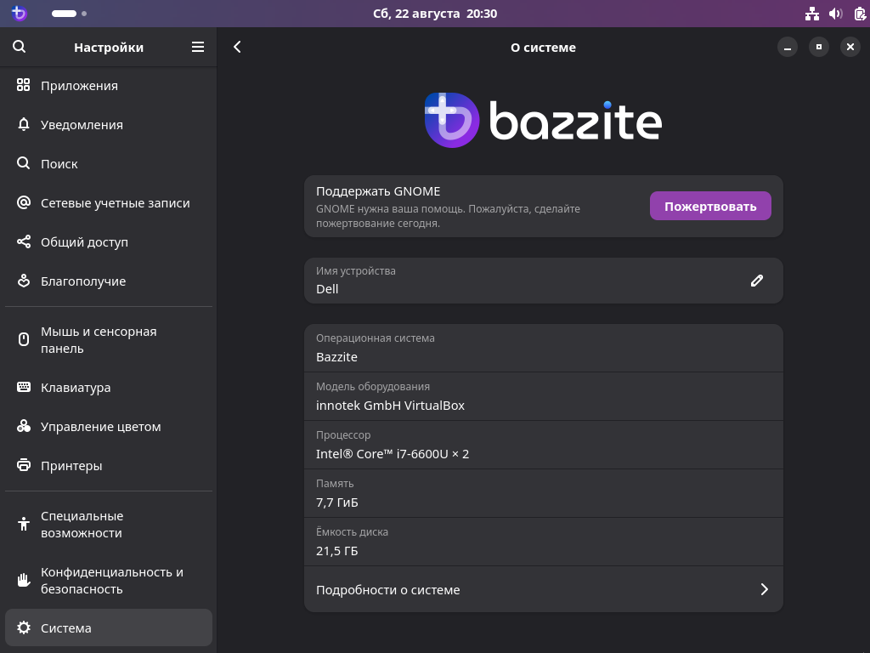Image resolution: width=870 pixels, height=653 pixels.
Task: Click the Color Management icon
Action: click(23, 426)
